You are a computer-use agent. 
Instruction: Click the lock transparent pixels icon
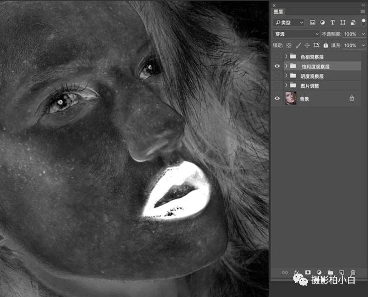point(289,45)
